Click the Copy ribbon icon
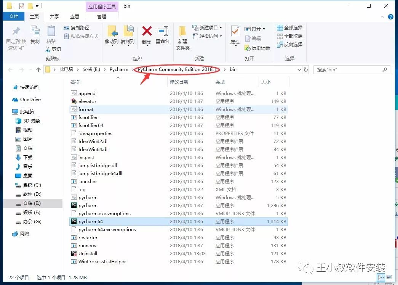 click(x=35, y=31)
